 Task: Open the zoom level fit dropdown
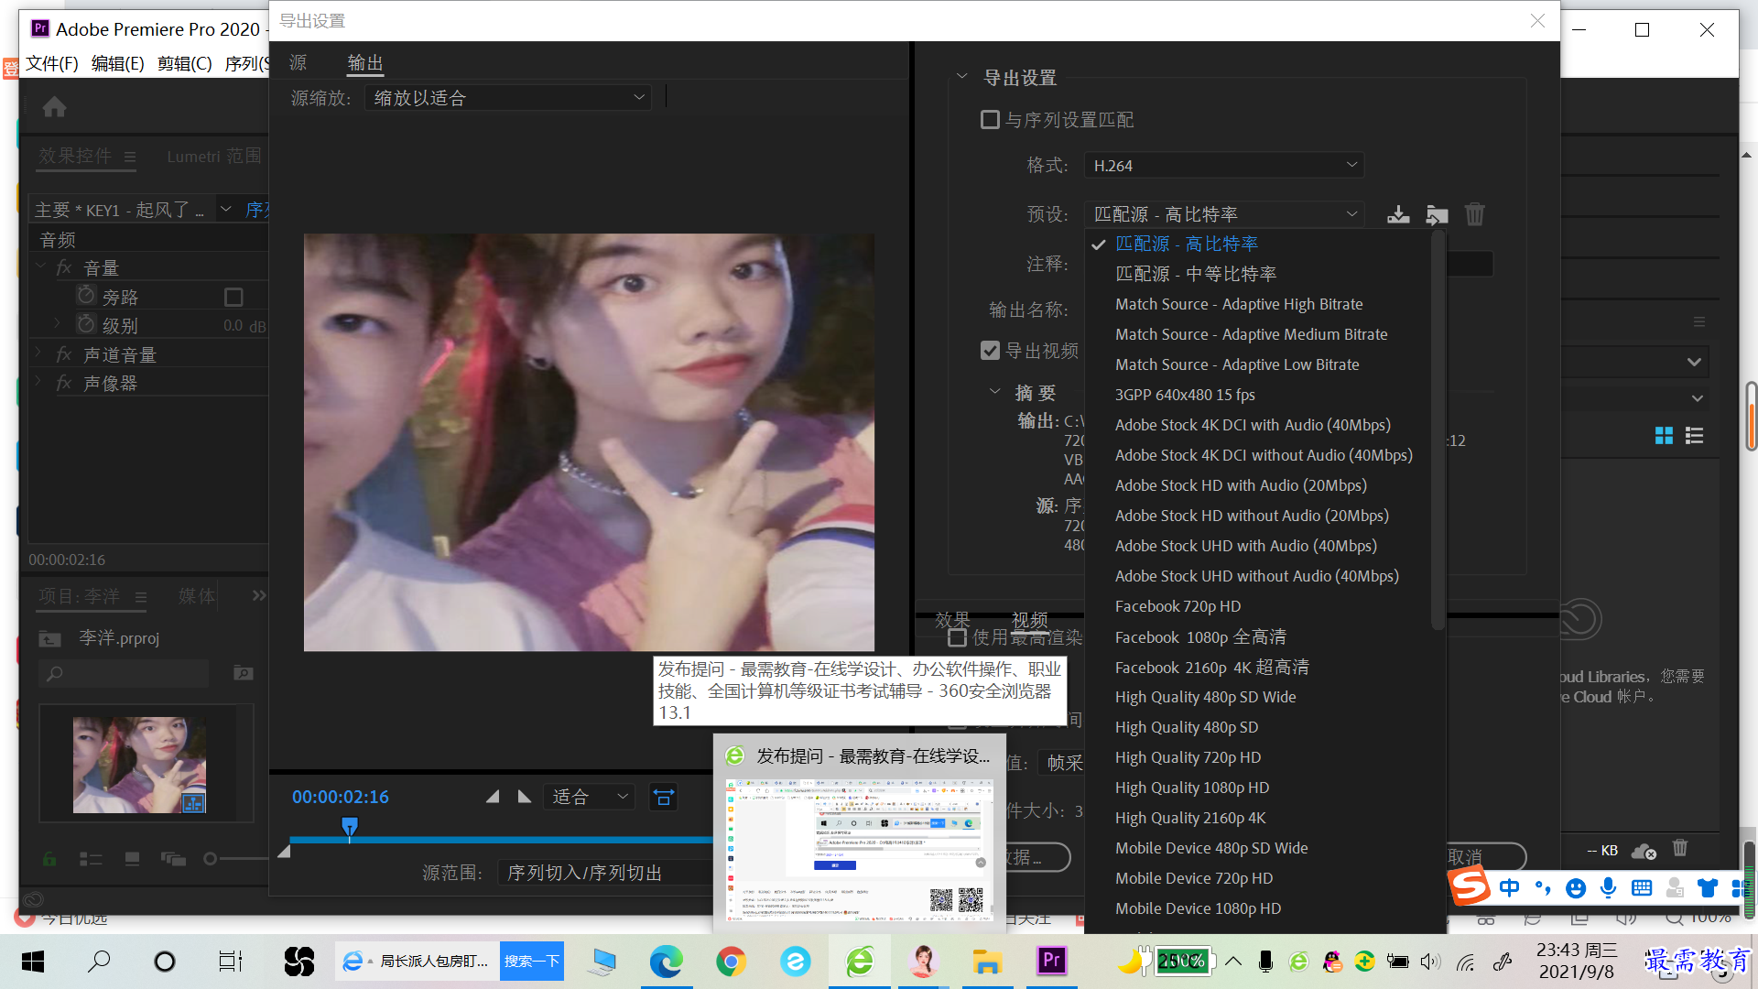coord(590,797)
